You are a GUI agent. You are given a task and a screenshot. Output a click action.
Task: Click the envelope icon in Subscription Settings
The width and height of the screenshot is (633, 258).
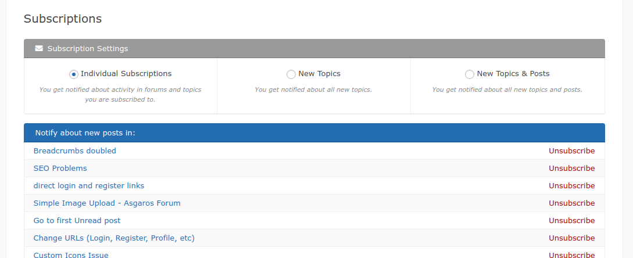click(39, 49)
